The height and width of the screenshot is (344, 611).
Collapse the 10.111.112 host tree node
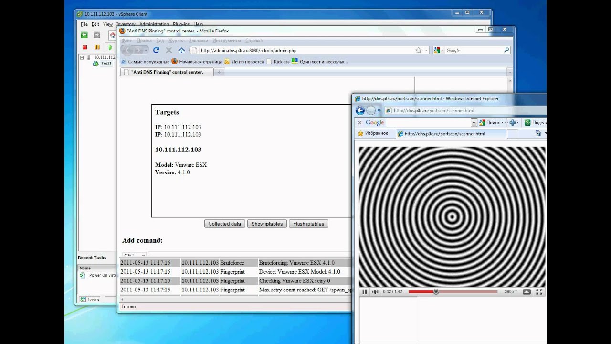82,57
